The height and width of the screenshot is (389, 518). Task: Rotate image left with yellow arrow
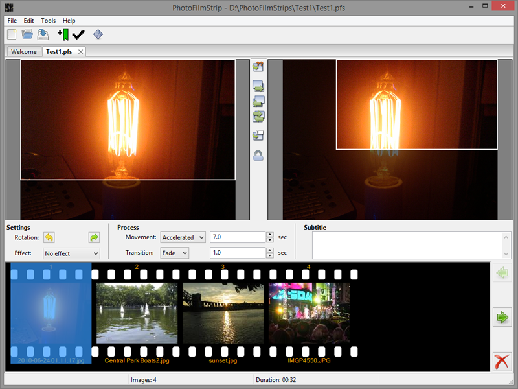(49, 238)
